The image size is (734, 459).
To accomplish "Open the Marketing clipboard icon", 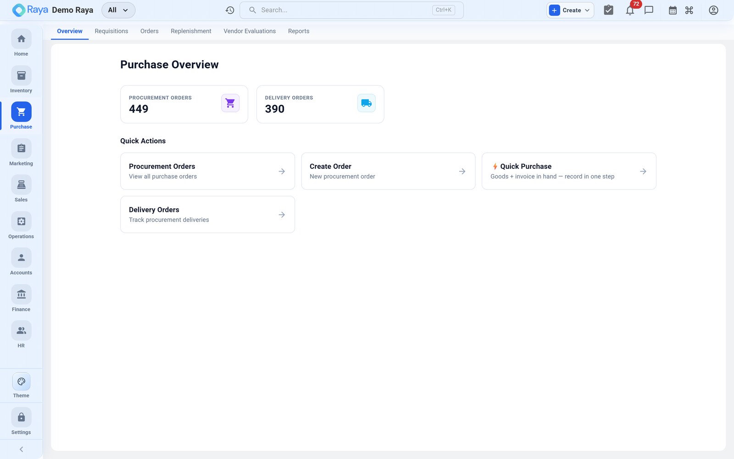I will click(21, 149).
